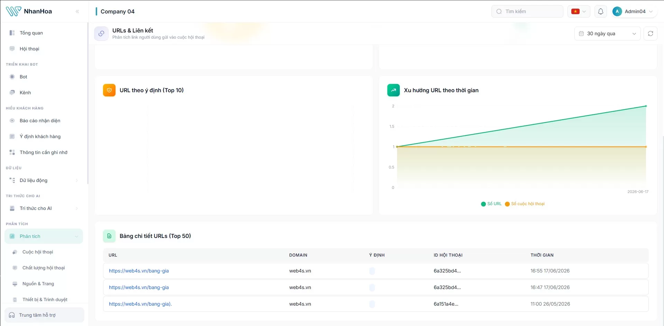Open Cuộc hội thoại analytics page

(x=38, y=252)
